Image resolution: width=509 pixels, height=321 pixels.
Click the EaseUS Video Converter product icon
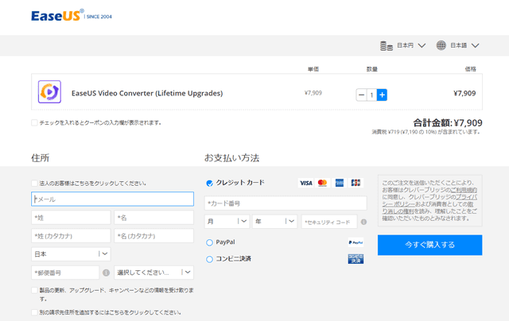tap(49, 91)
